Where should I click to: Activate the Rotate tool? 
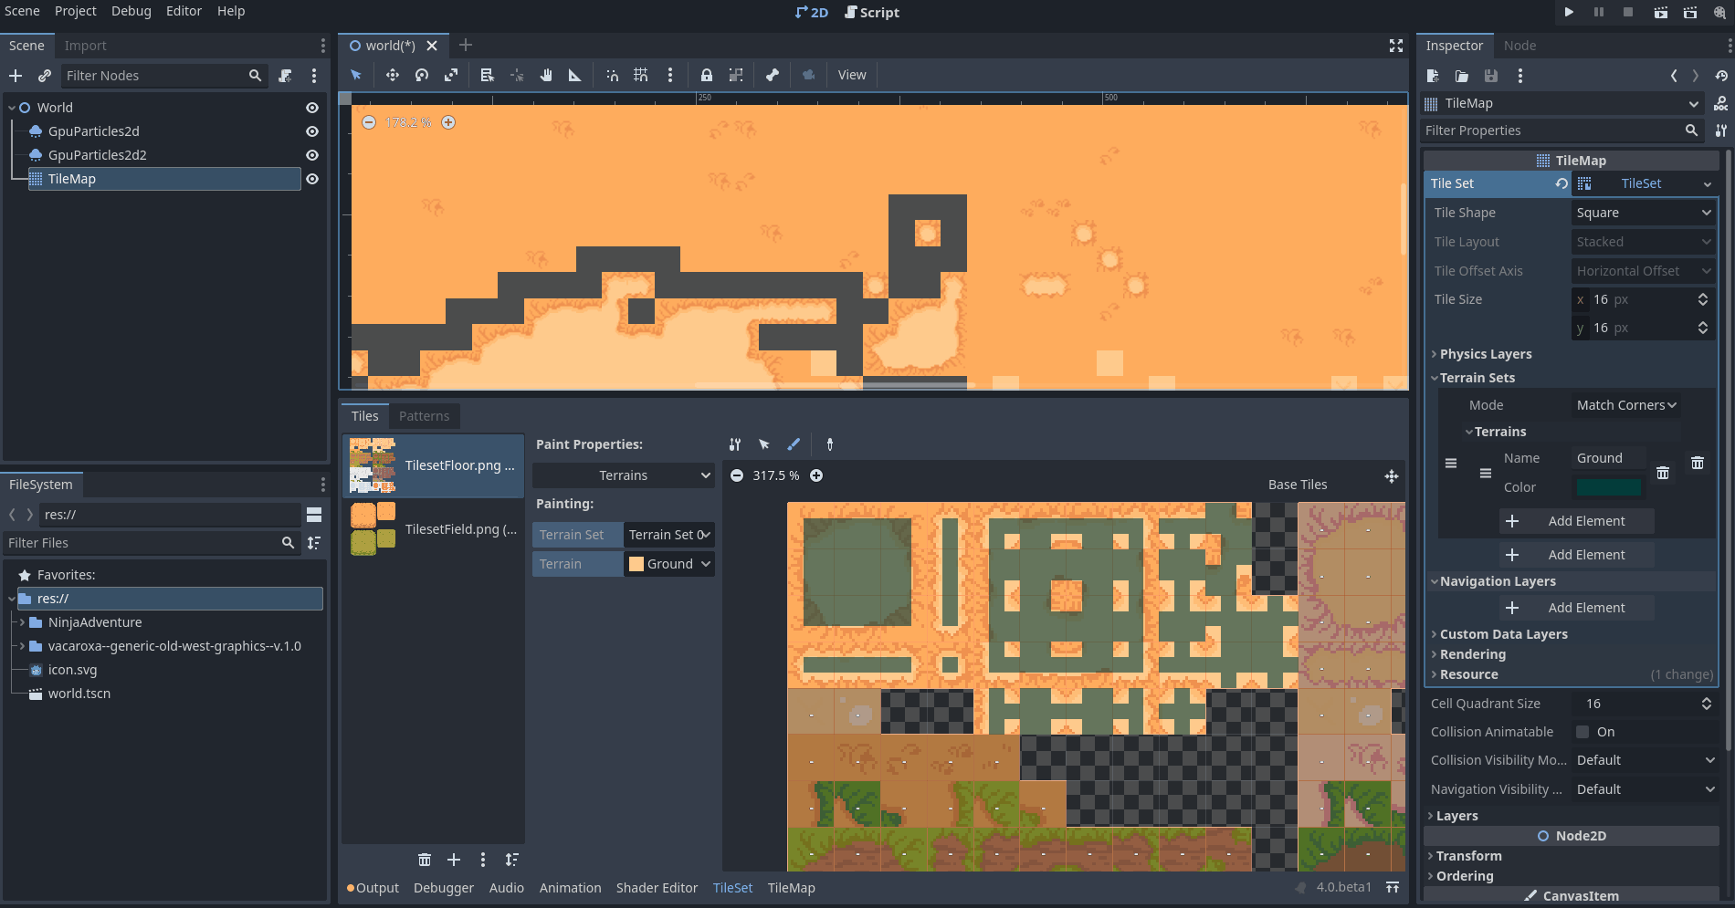click(422, 75)
